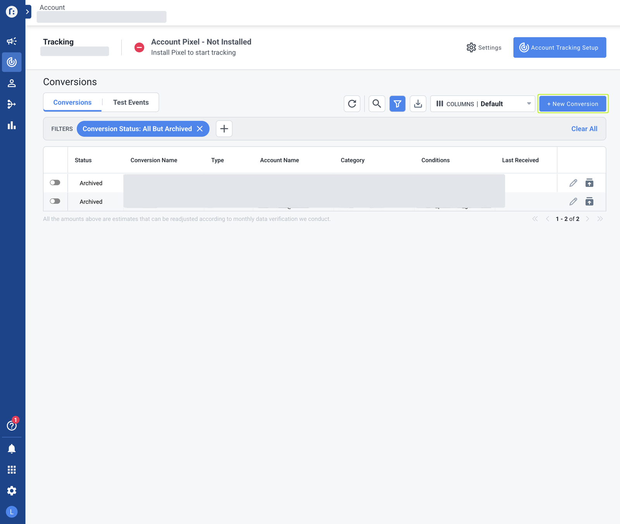The width and height of the screenshot is (620, 524).
Task: Go to next page of results
Action: 587,219
